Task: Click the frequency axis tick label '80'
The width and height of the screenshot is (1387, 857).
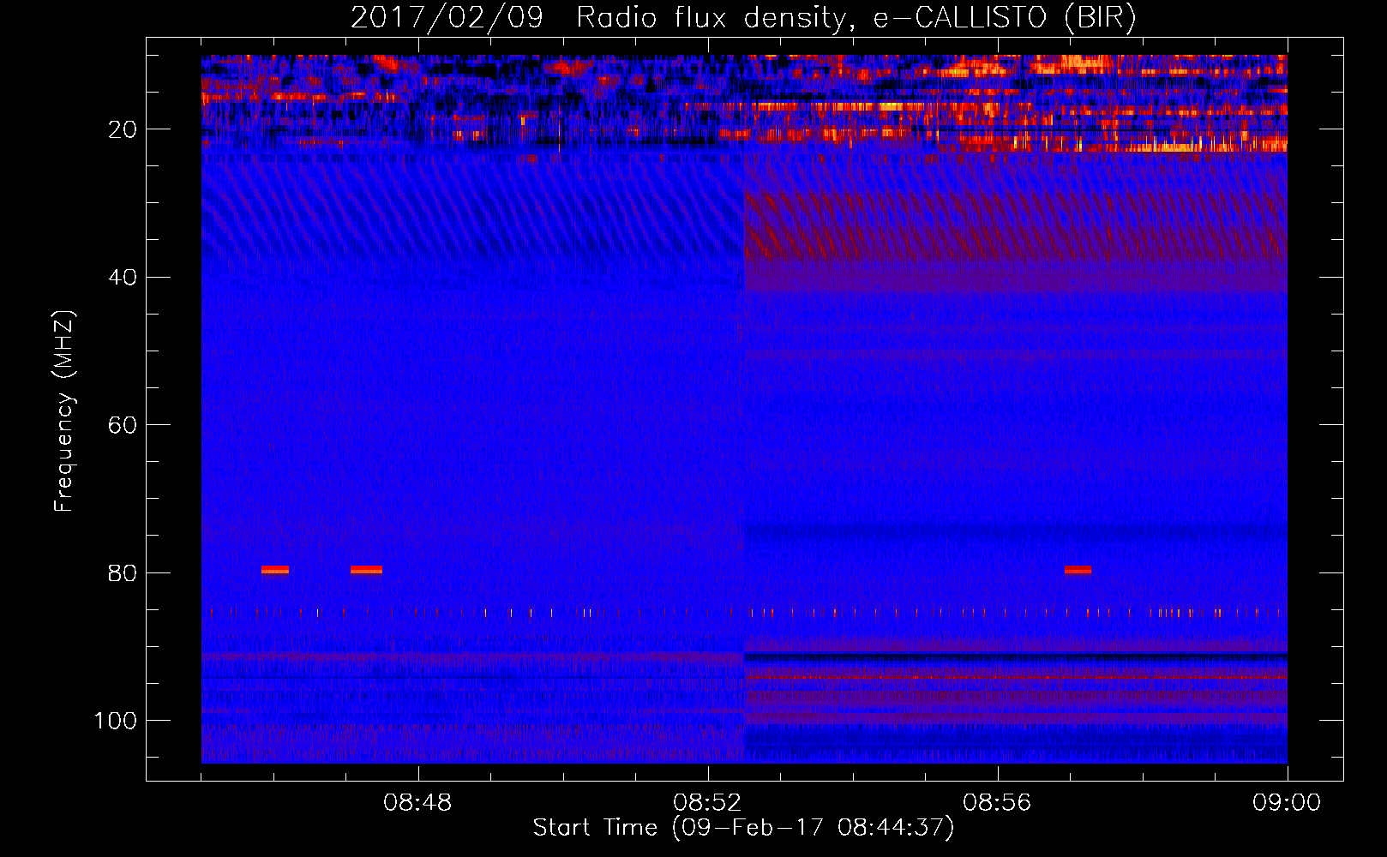Action: point(123,573)
